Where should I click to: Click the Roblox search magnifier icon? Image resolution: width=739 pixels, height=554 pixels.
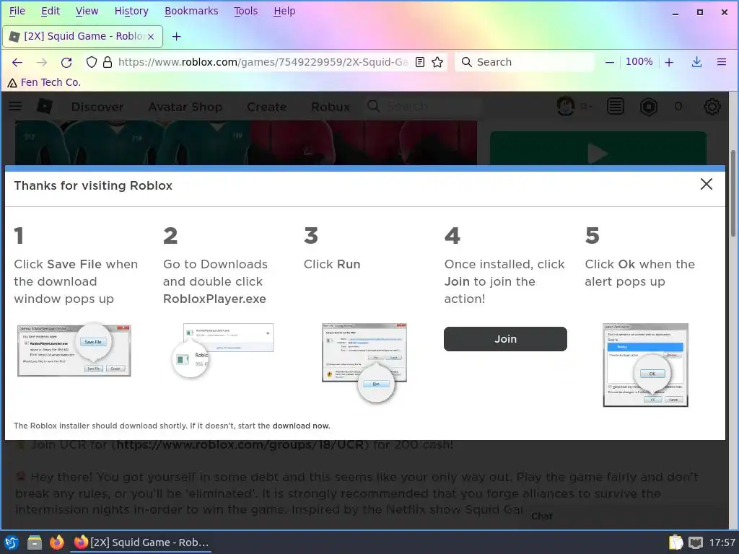coord(374,106)
